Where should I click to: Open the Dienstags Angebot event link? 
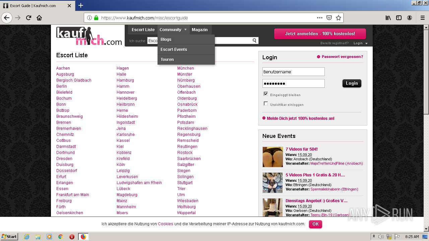point(316,200)
